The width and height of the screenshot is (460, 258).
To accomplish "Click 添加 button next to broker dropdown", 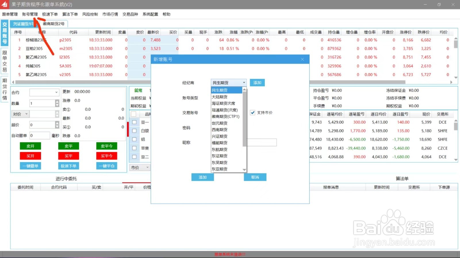I will [x=257, y=83].
